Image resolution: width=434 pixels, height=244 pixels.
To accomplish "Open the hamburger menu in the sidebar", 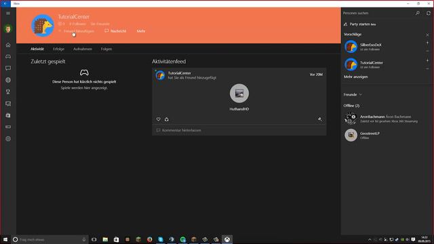I will coord(8,13).
